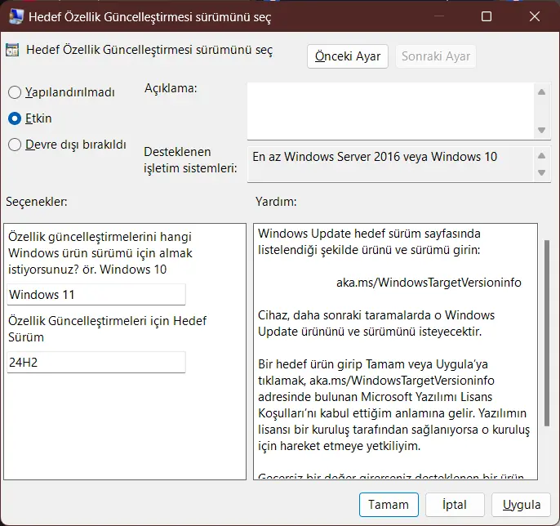Click 'Özellik Güncelleştirmeleri için Hedef Sürüm' label

(x=107, y=329)
